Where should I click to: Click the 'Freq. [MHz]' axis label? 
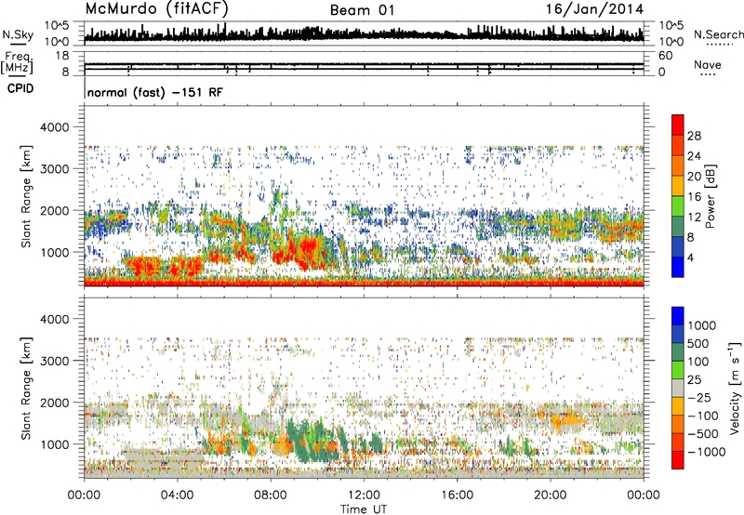click(17, 64)
